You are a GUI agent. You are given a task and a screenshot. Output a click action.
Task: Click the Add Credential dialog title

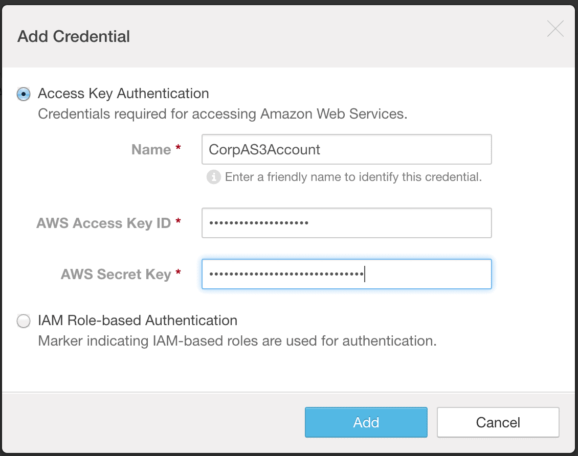pos(73,36)
